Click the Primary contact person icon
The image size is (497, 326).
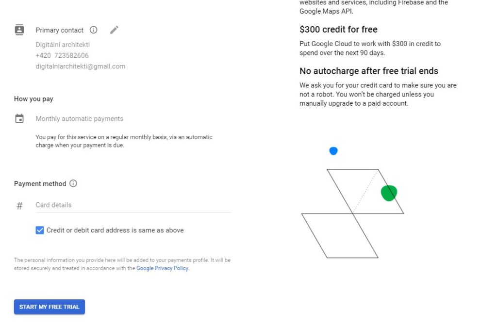click(x=19, y=30)
